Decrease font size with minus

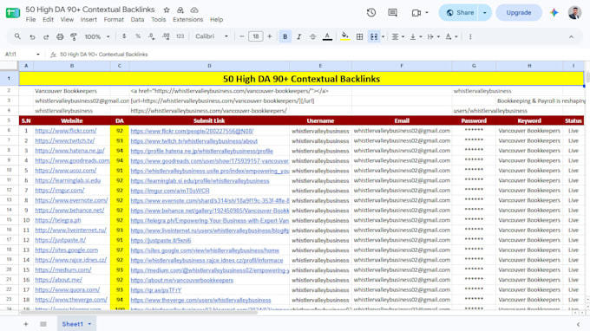click(241, 36)
